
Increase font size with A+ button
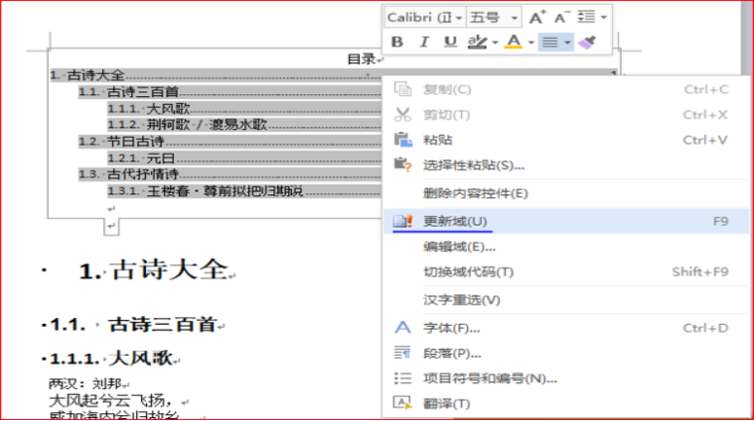[x=537, y=18]
